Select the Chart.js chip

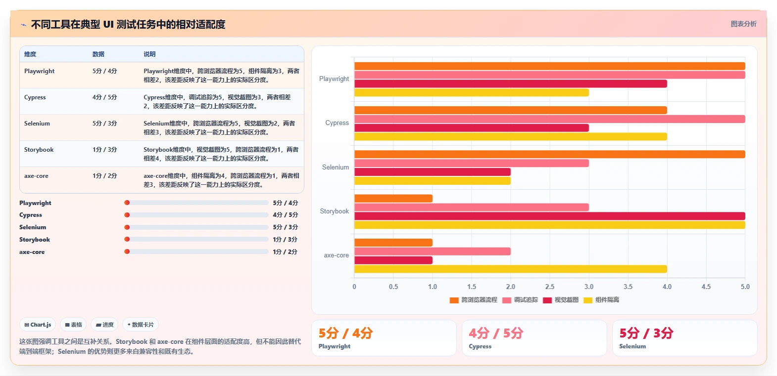[38, 325]
